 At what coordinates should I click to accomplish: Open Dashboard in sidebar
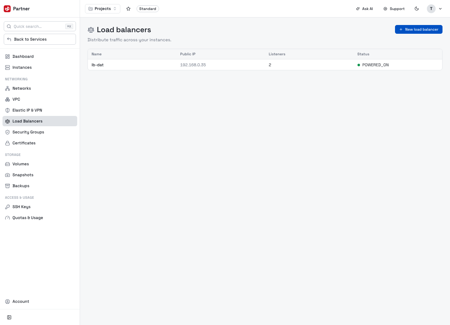tap(40, 57)
